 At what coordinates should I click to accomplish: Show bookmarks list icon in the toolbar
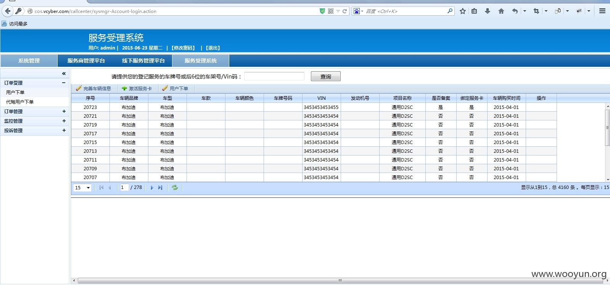tap(474, 11)
